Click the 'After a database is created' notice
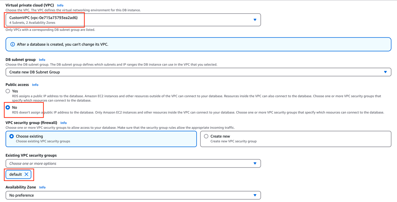Viewport: 397px width, 202px height. pos(198,45)
